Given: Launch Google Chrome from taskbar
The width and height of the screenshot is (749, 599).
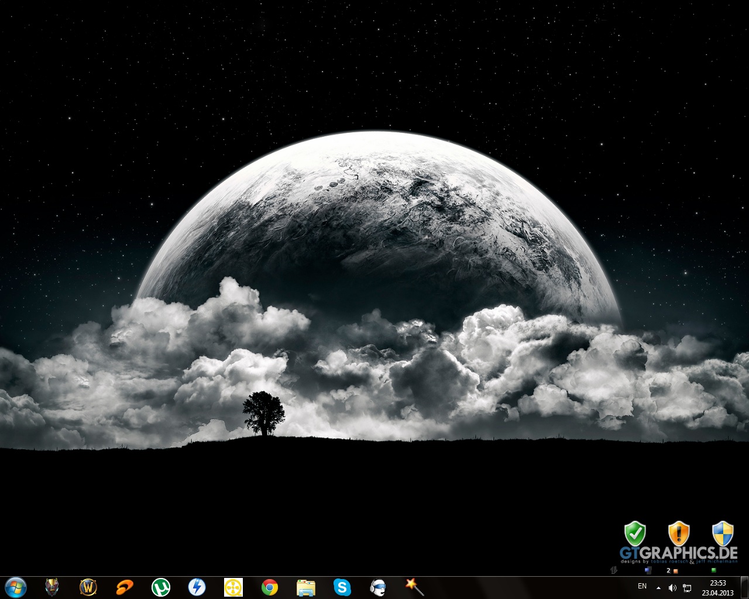Looking at the screenshot, I should click(269, 587).
